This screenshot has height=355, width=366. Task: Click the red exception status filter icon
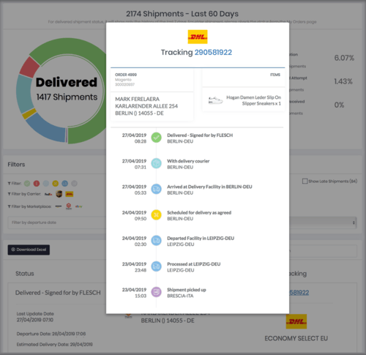(37, 183)
